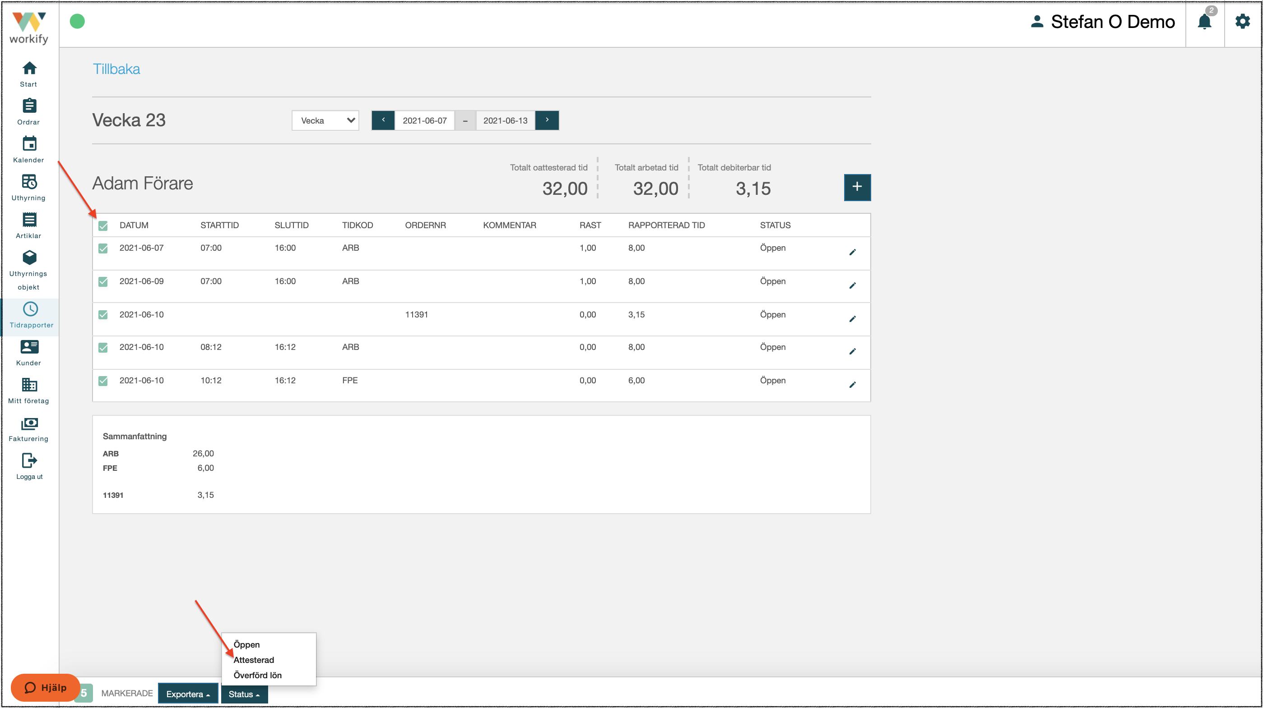1263x708 pixels.
Task: Open notifications bell
Action: (1204, 22)
